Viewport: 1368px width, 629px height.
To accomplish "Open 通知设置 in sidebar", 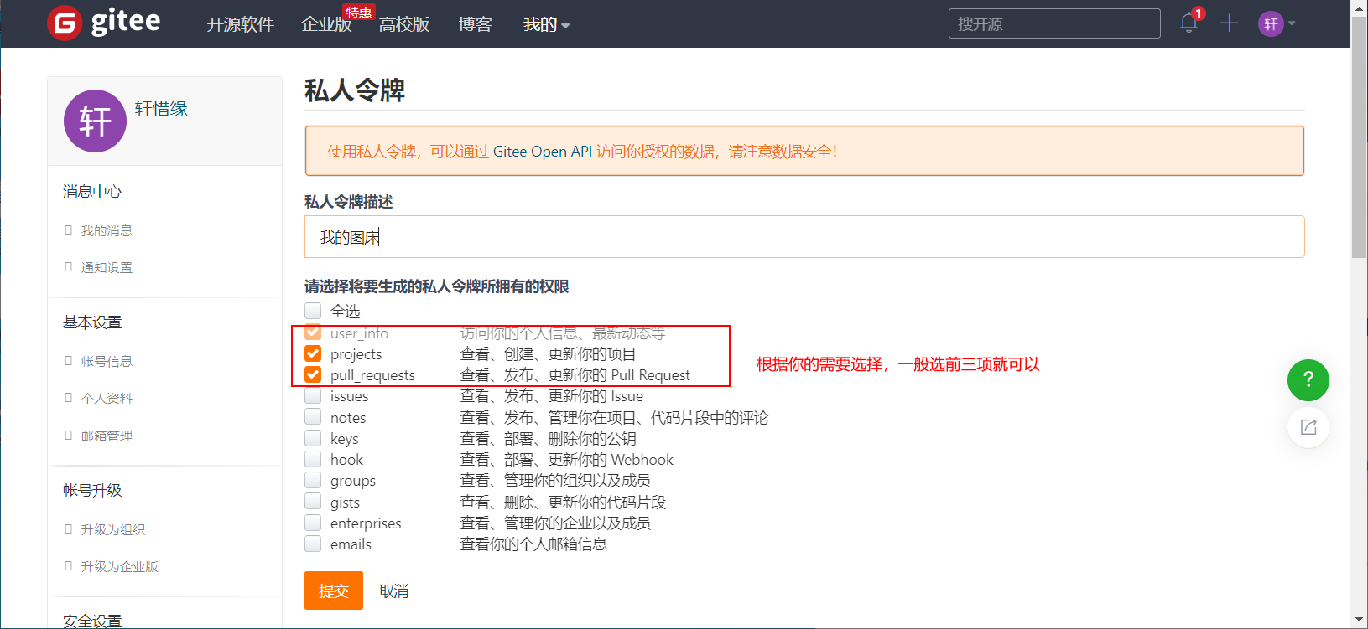I will 107,267.
